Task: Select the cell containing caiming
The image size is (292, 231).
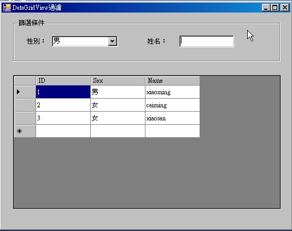Action: 172,105
